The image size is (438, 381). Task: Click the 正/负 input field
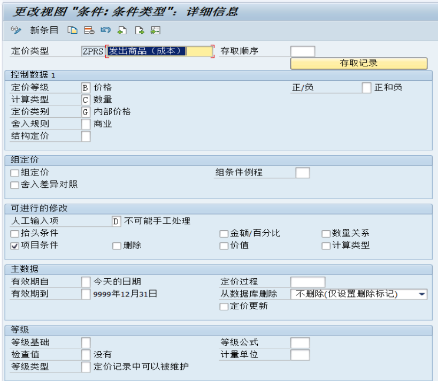(x=366, y=88)
